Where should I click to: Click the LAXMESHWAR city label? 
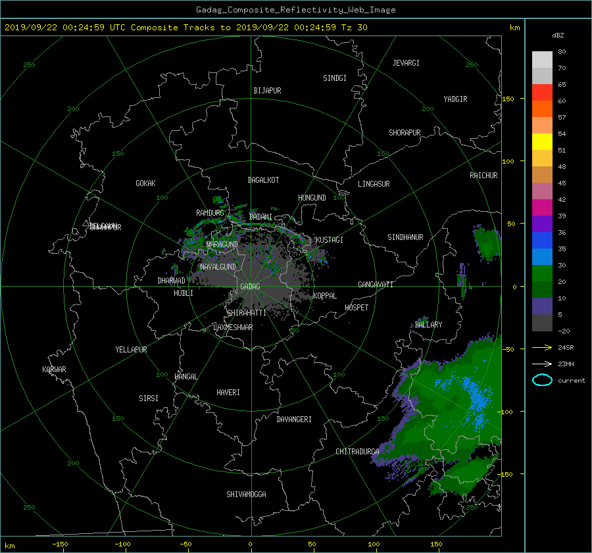233,327
